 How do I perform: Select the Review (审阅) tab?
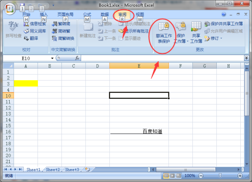pyautogui.click(x=123, y=14)
